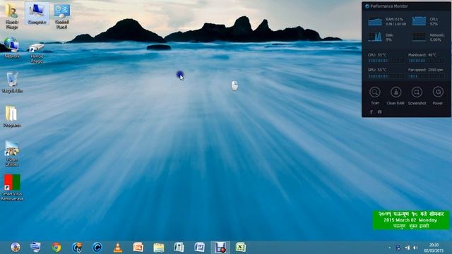Open the Action Center flag icon
The height and width of the screenshot is (254, 452).
[x=398, y=248]
